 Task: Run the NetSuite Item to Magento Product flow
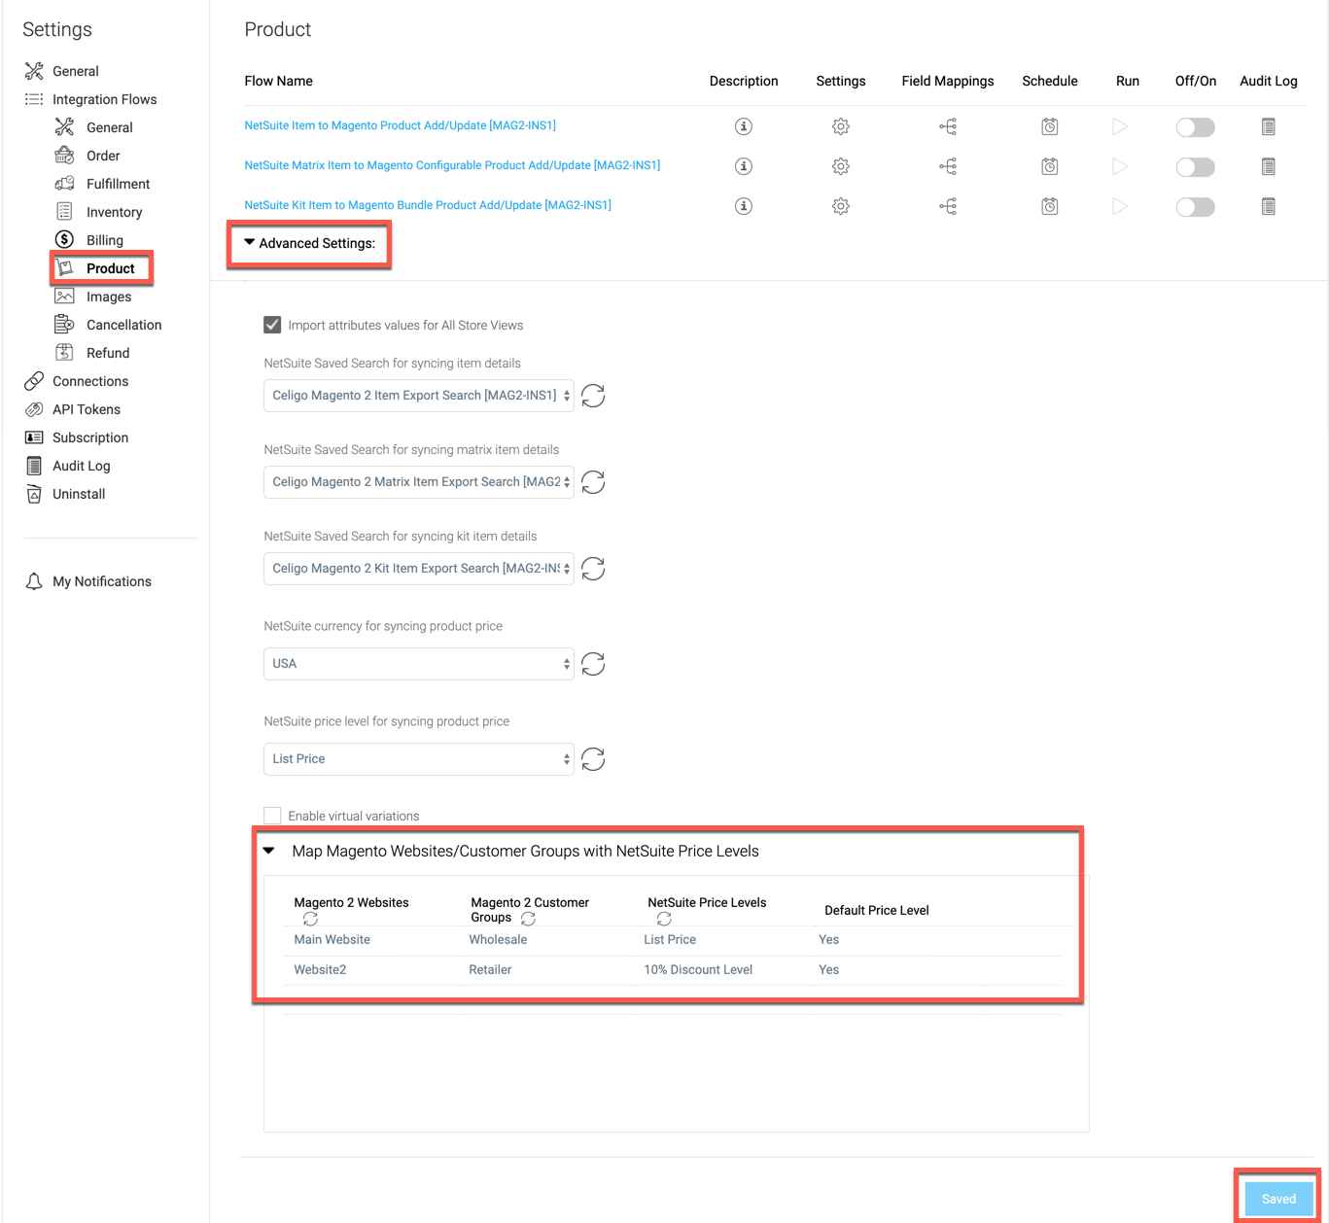(1120, 126)
